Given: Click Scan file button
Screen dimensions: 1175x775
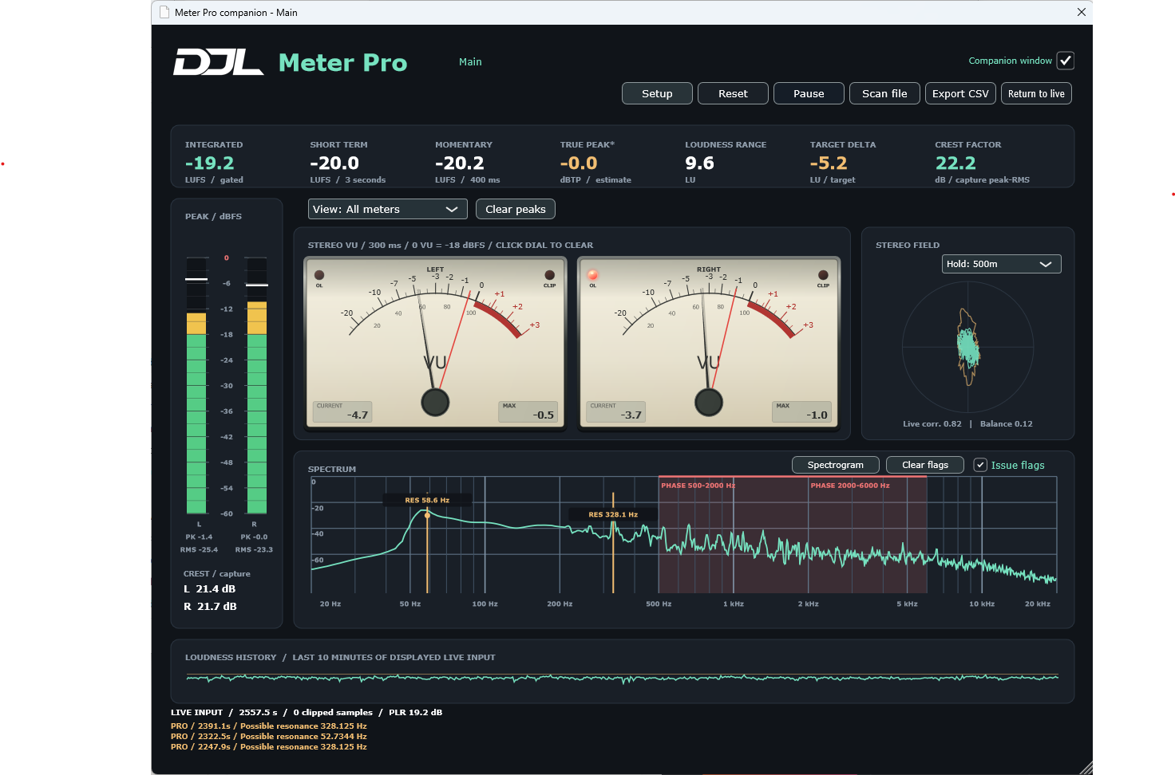Looking at the screenshot, I should [884, 93].
